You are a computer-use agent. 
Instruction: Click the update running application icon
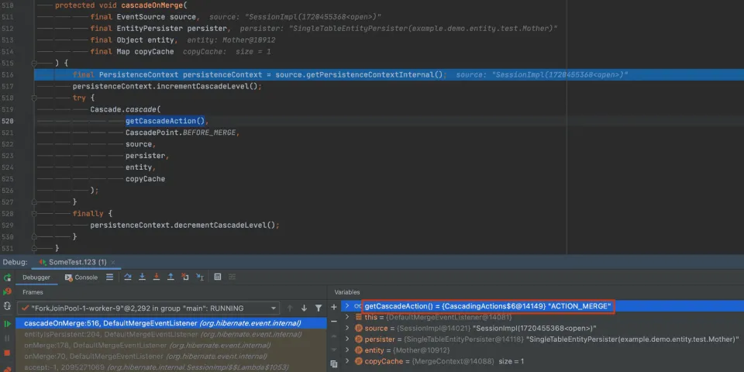point(7,307)
